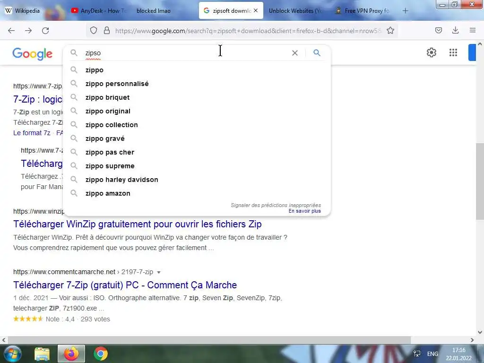This screenshot has height=363, width=484.
Task: Choose the zippo collection suggestion
Action: (x=197, y=125)
